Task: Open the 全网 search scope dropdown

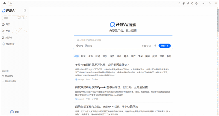Action: [80, 46]
